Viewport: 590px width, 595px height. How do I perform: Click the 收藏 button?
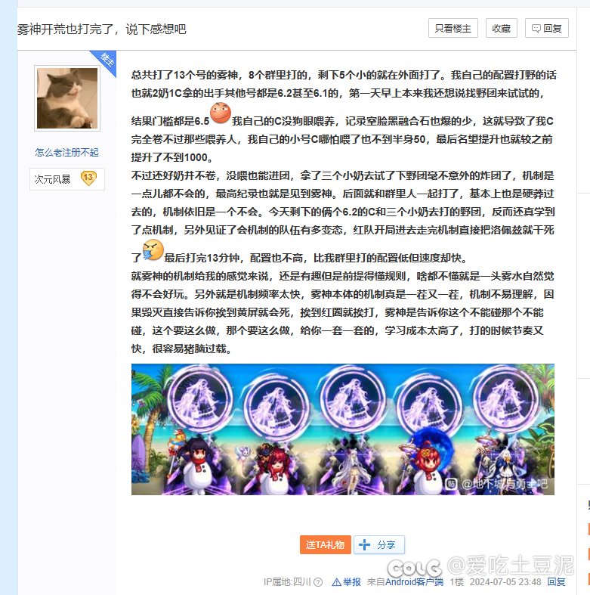(502, 28)
